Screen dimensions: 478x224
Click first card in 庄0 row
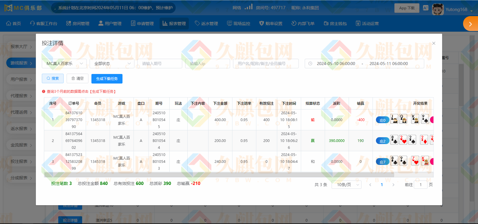tap(394, 119)
